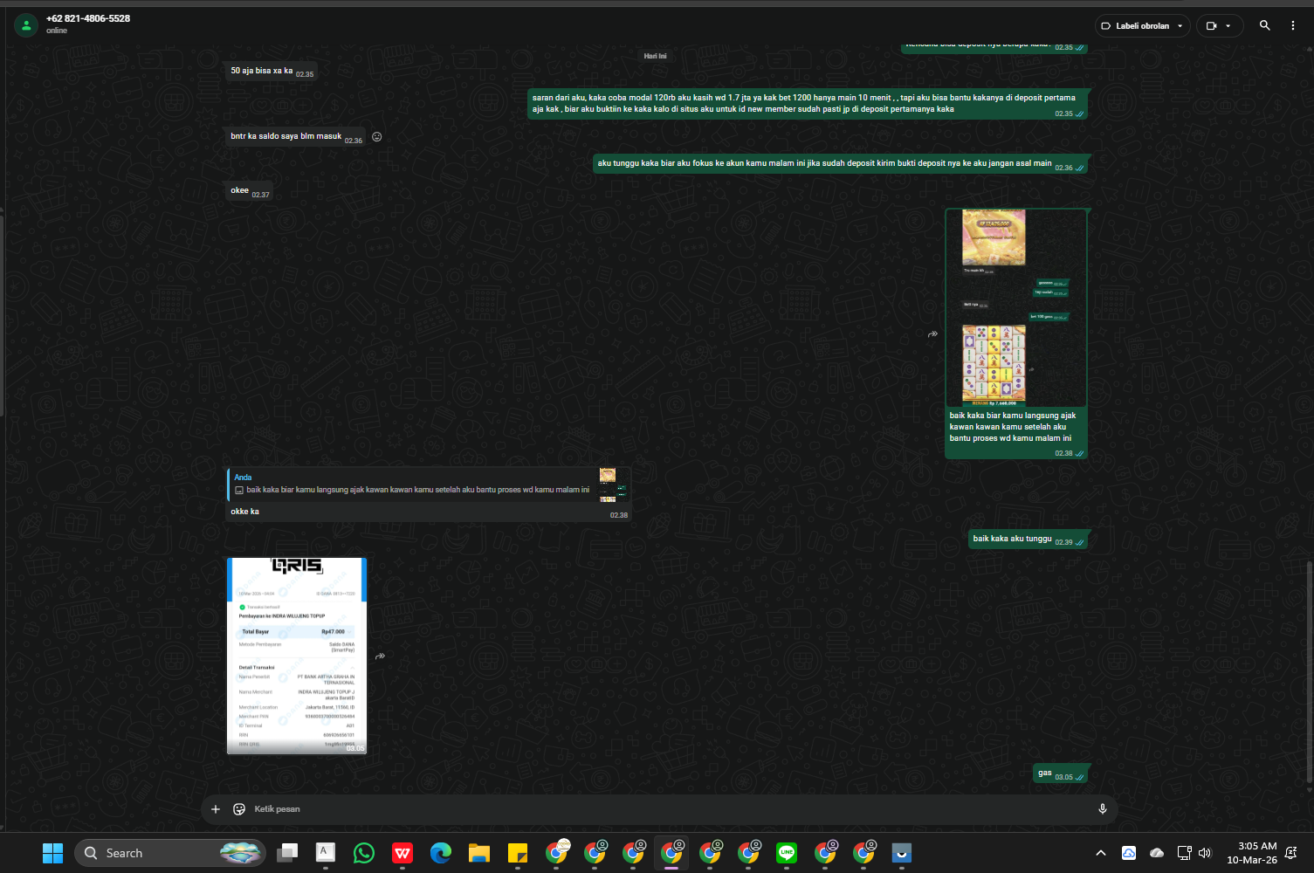Viewport: 1314px width, 873px height.
Task: Open contact info for +62 821-4806-5528
Action: (88, 18)
